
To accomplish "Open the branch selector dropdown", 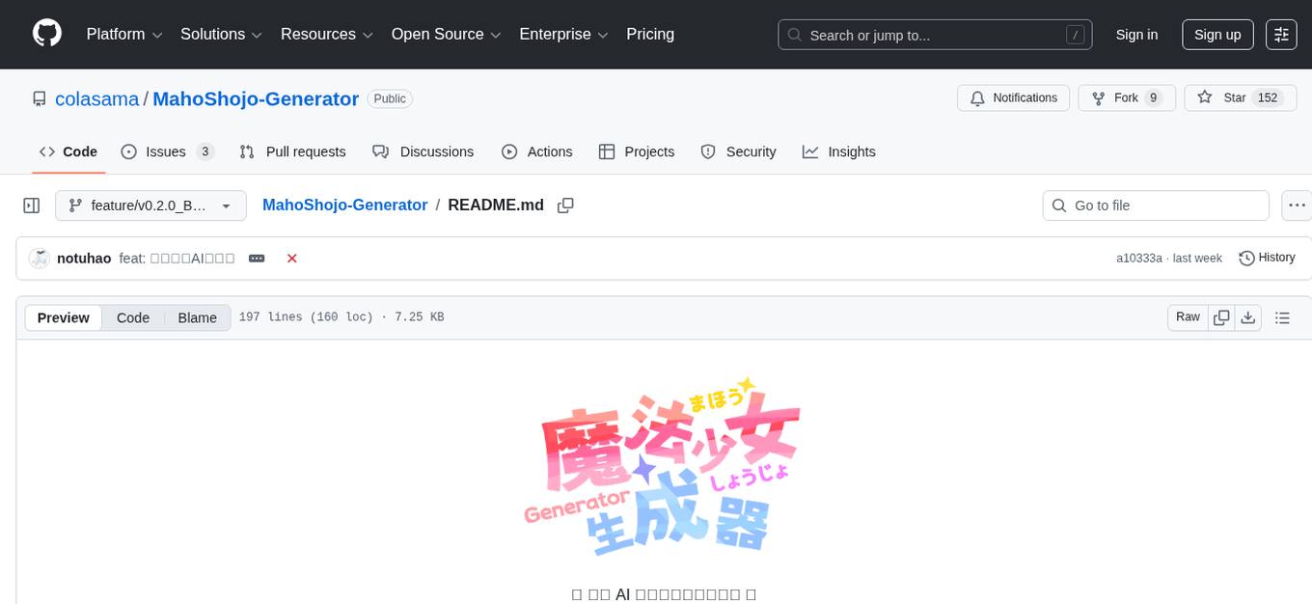I will click(x=150, y=206).
